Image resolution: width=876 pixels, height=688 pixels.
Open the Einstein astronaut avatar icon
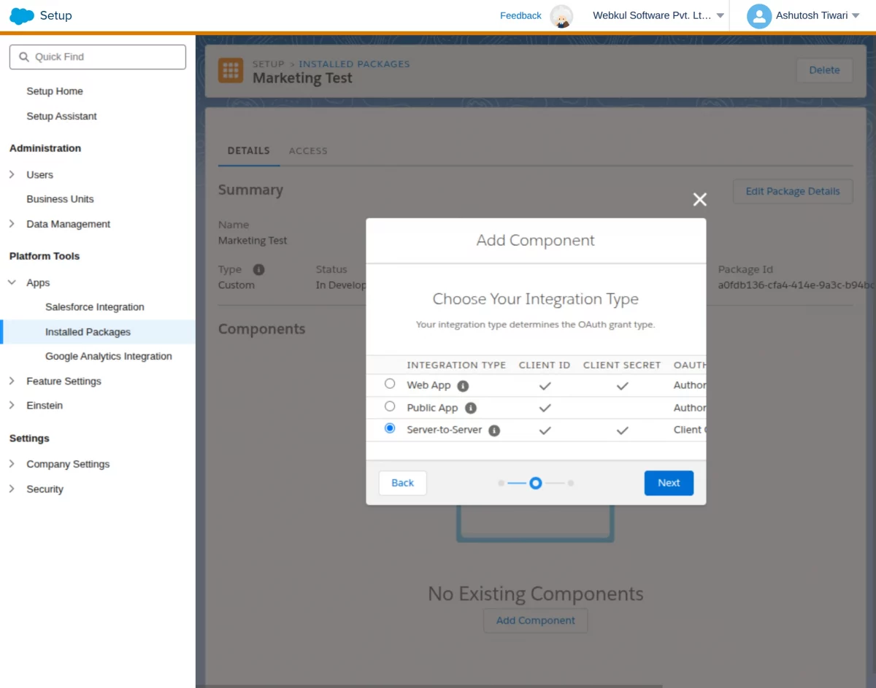[x=561, y=16]
